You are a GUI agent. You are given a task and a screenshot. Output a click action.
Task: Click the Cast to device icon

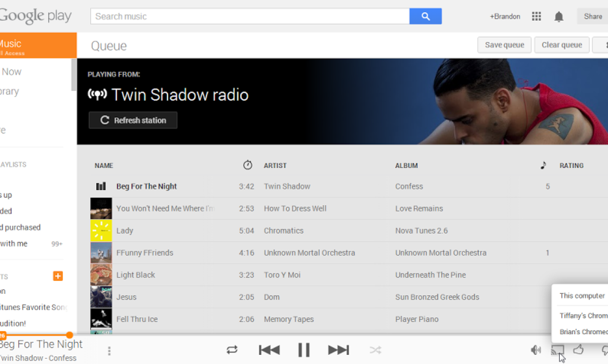[557, 349]
